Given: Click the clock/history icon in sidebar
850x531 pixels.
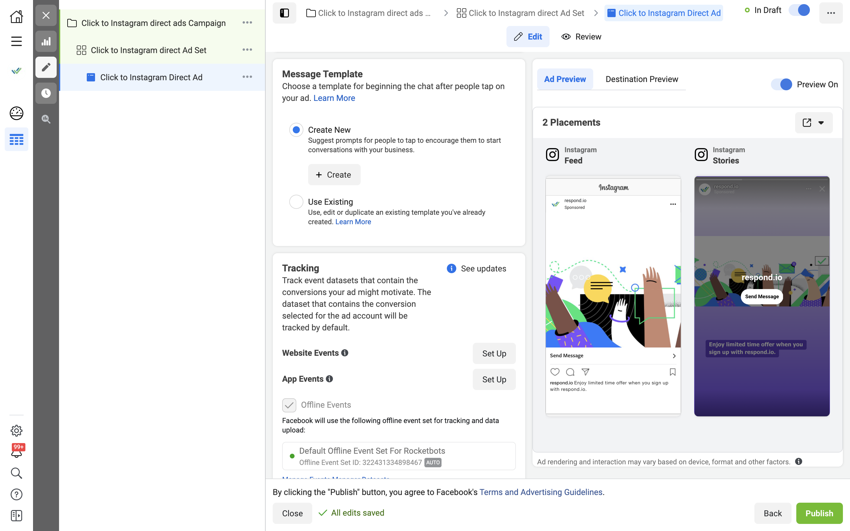Looking at the screenshot, I should click(x=46, y=93).
